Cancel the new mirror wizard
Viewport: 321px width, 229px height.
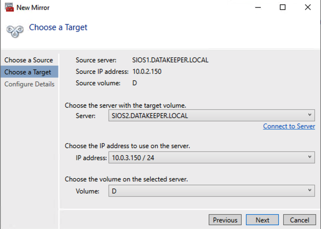299,220
